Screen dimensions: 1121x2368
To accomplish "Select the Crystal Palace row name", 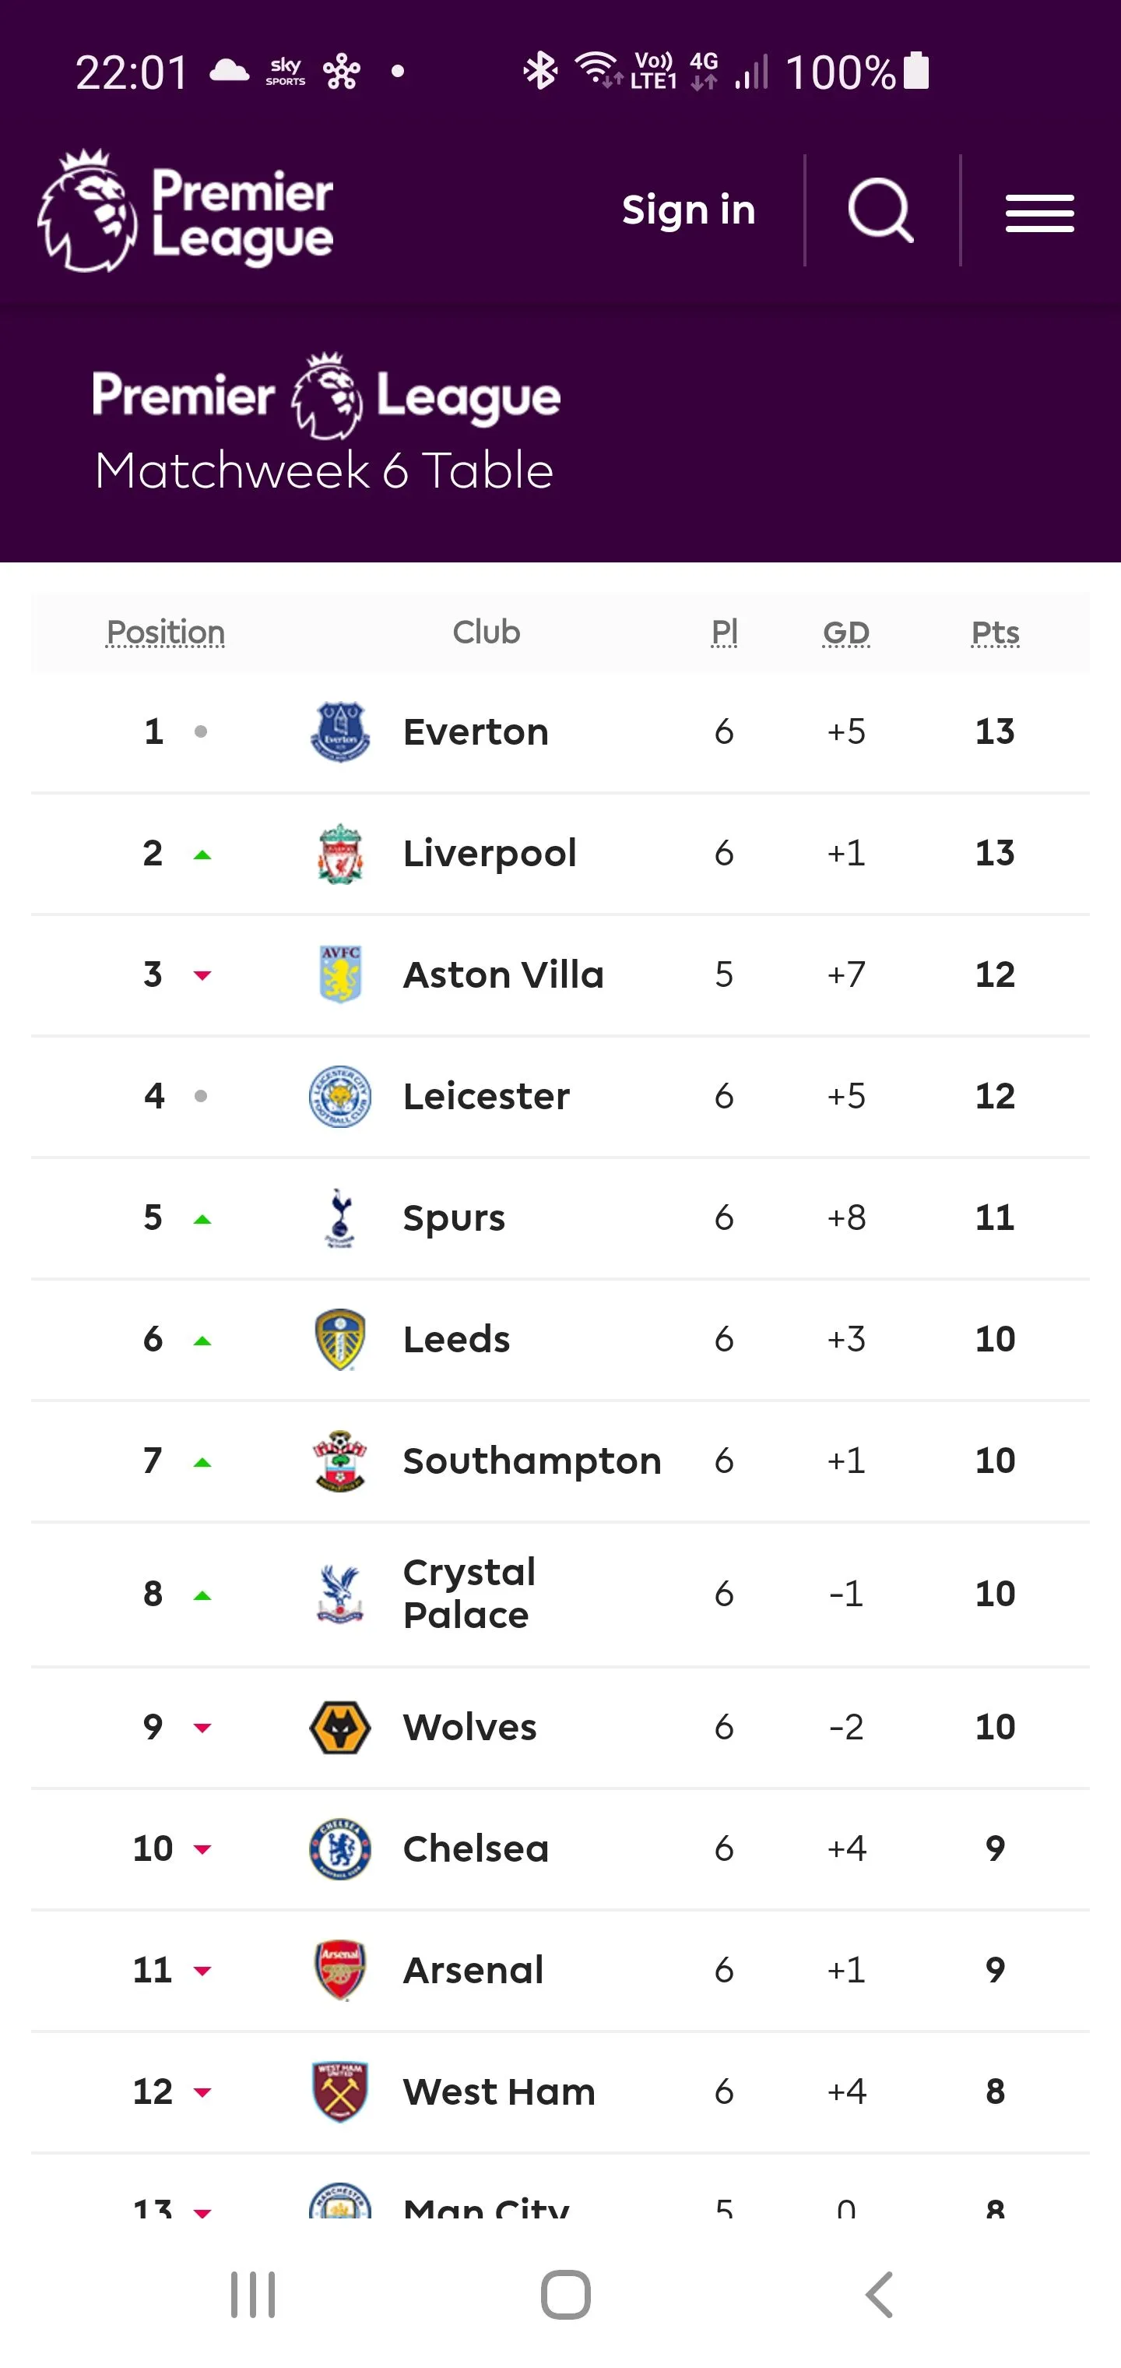I will click(x=469, y=1594).
